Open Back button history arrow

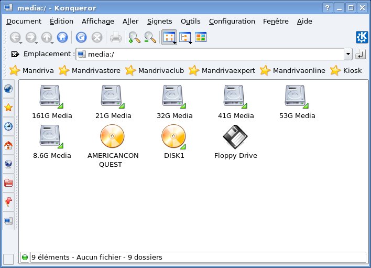tap(21, 43)
